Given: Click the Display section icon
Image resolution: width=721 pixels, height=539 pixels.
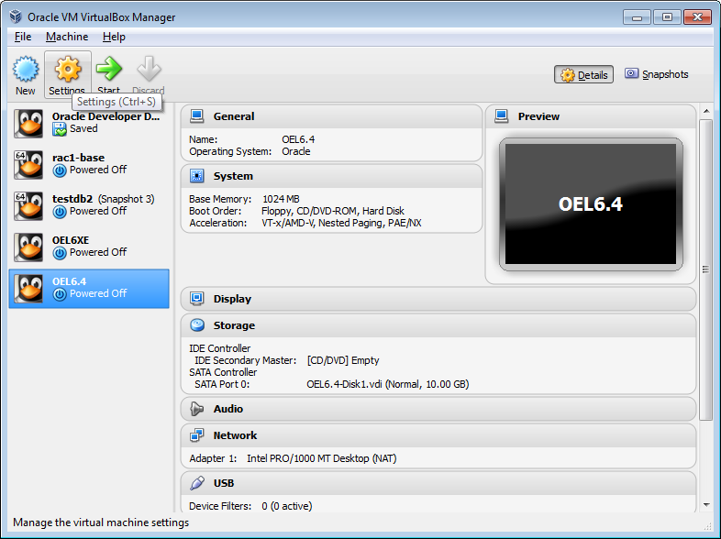Looking at the screenshot, I should (197, 299).
